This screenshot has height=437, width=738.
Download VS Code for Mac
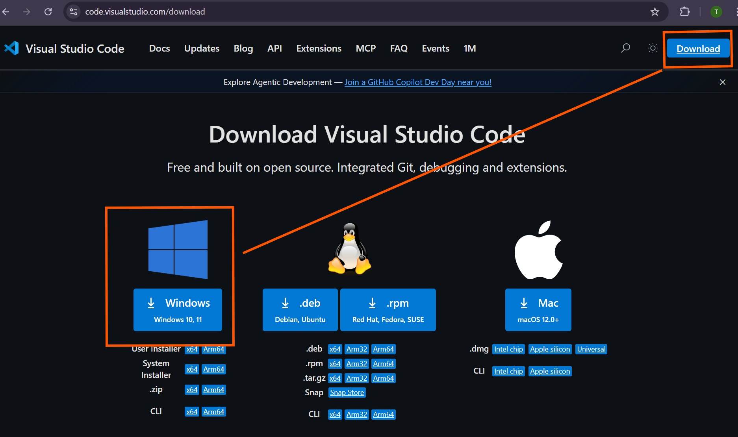tap(538, 310)
